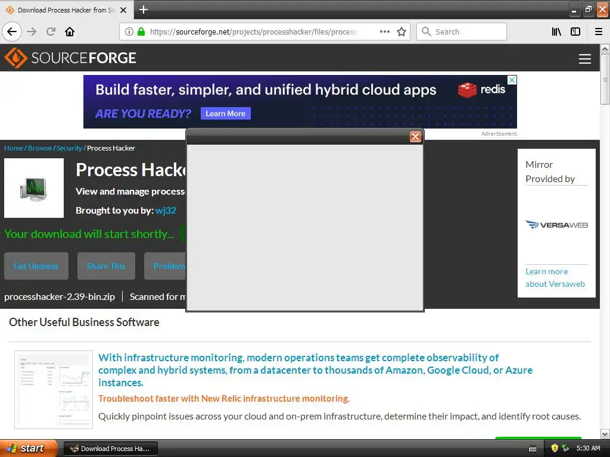Click the page scrollbar down arrow
Image resolution: width=610 pixels, height=457 pixels.
click(x=605, y=434)
